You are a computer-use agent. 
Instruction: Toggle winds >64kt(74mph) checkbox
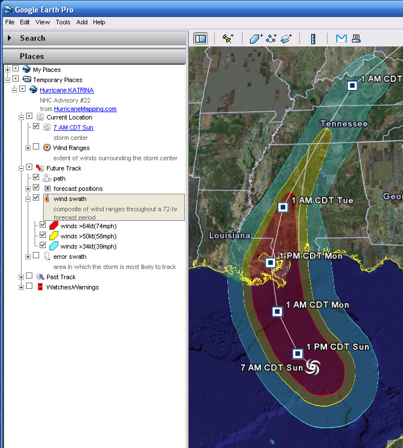(x=43, y=225)
